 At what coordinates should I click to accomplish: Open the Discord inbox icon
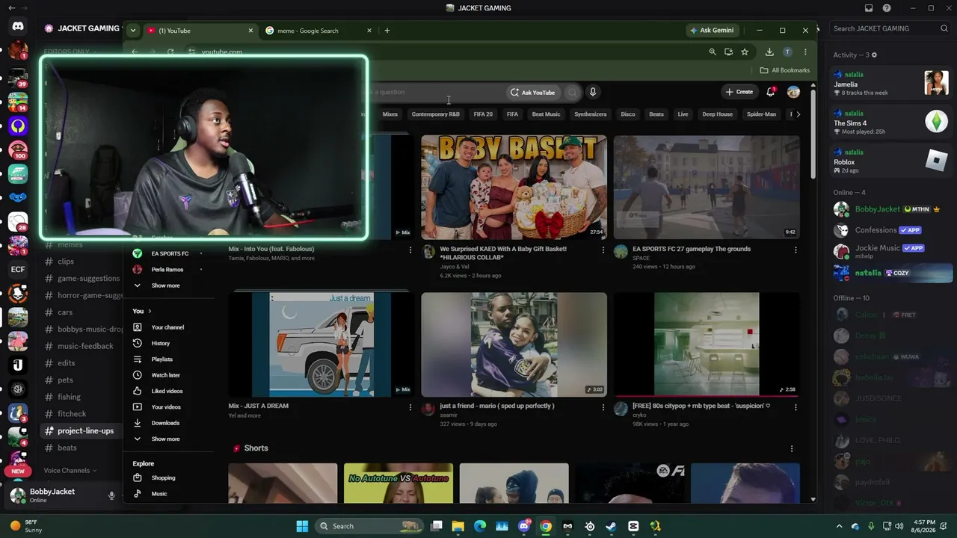869,8
